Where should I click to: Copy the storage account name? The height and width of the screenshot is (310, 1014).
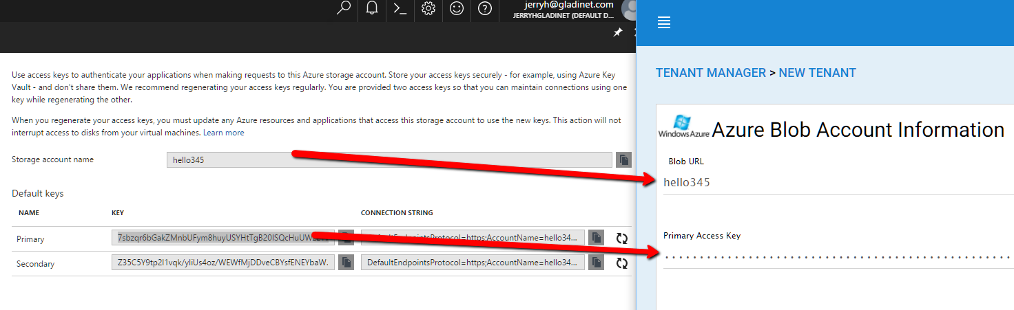(x=623, y=159)
